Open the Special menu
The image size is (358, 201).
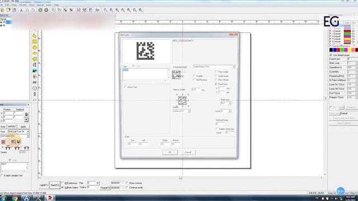click(40, 5)
